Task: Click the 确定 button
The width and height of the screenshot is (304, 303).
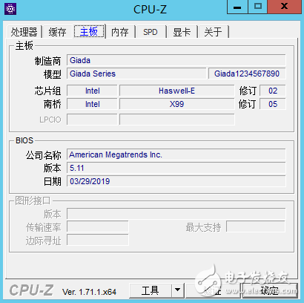Action: point(270,290)
